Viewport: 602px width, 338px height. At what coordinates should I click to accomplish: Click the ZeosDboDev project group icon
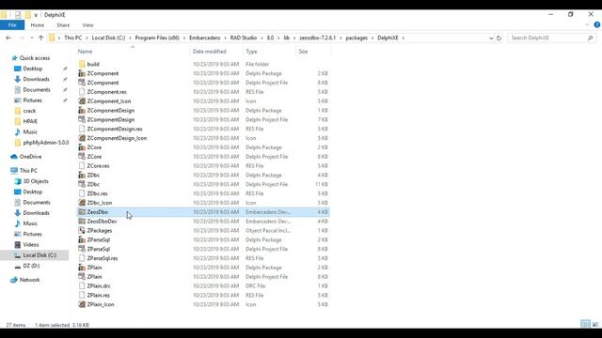click(x=82, y=222)
